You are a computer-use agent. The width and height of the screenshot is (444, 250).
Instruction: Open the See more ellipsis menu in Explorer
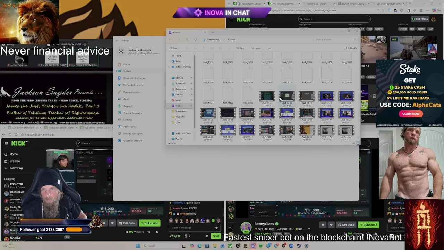pyautogui.click(x=270, y=48)
